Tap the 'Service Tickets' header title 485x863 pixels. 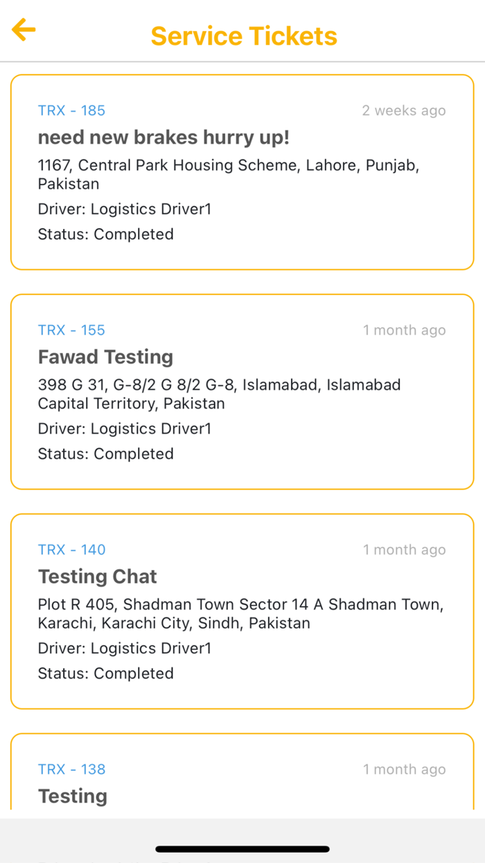pyautogui.click(x=244, y=35)
